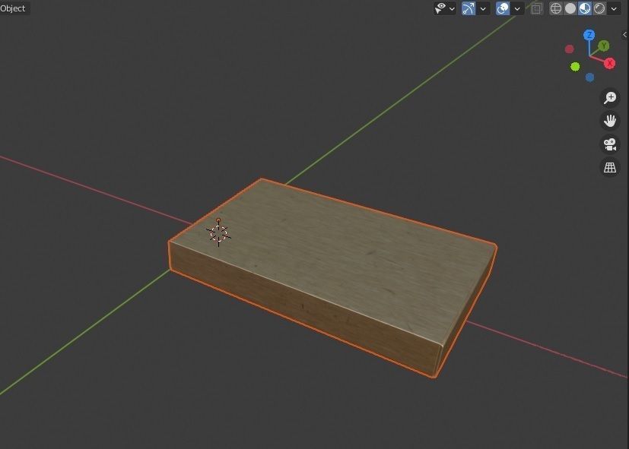Image resolution: width=629 pixels, height=449 pixels.
Task: Switch to Wireframe viewport shading
Action: 555,8
